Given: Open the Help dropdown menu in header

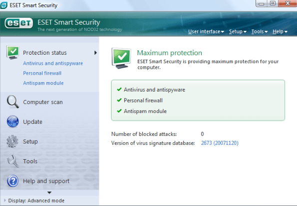Looking at the screenshot, I should 280,31.
